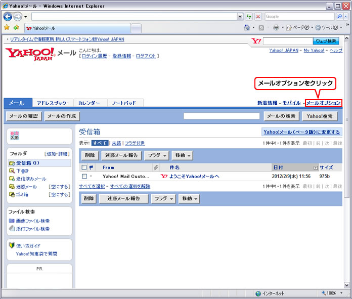Click the メールの確認 button

pos(24,116)
